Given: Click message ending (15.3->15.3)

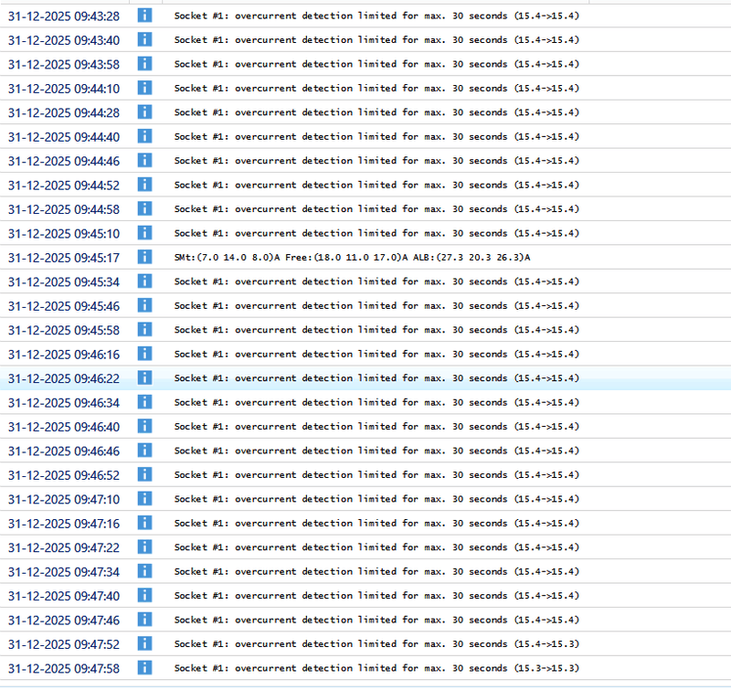Looking at the screenshot, I should point(376,668).
